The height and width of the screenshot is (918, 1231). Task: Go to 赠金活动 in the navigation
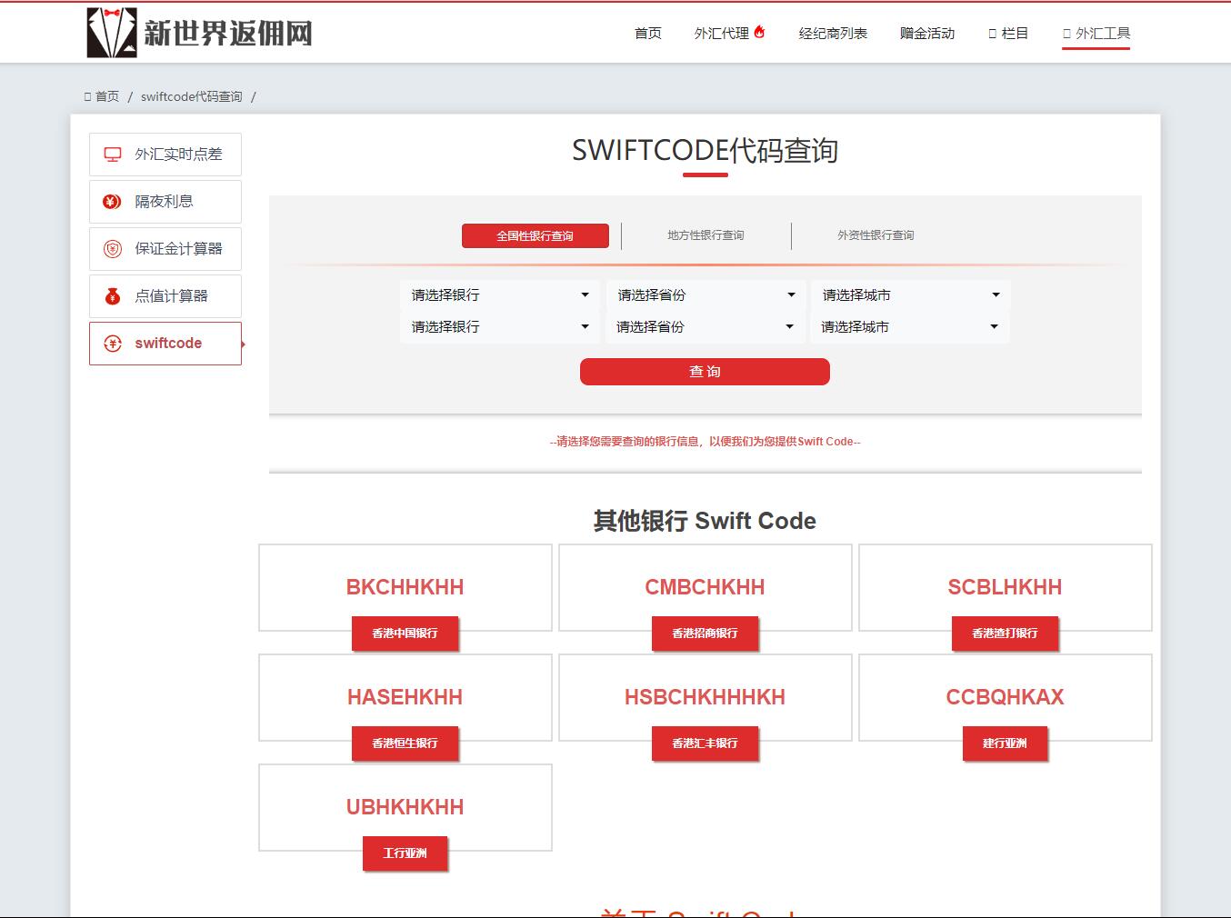click(x=926, y=33)
